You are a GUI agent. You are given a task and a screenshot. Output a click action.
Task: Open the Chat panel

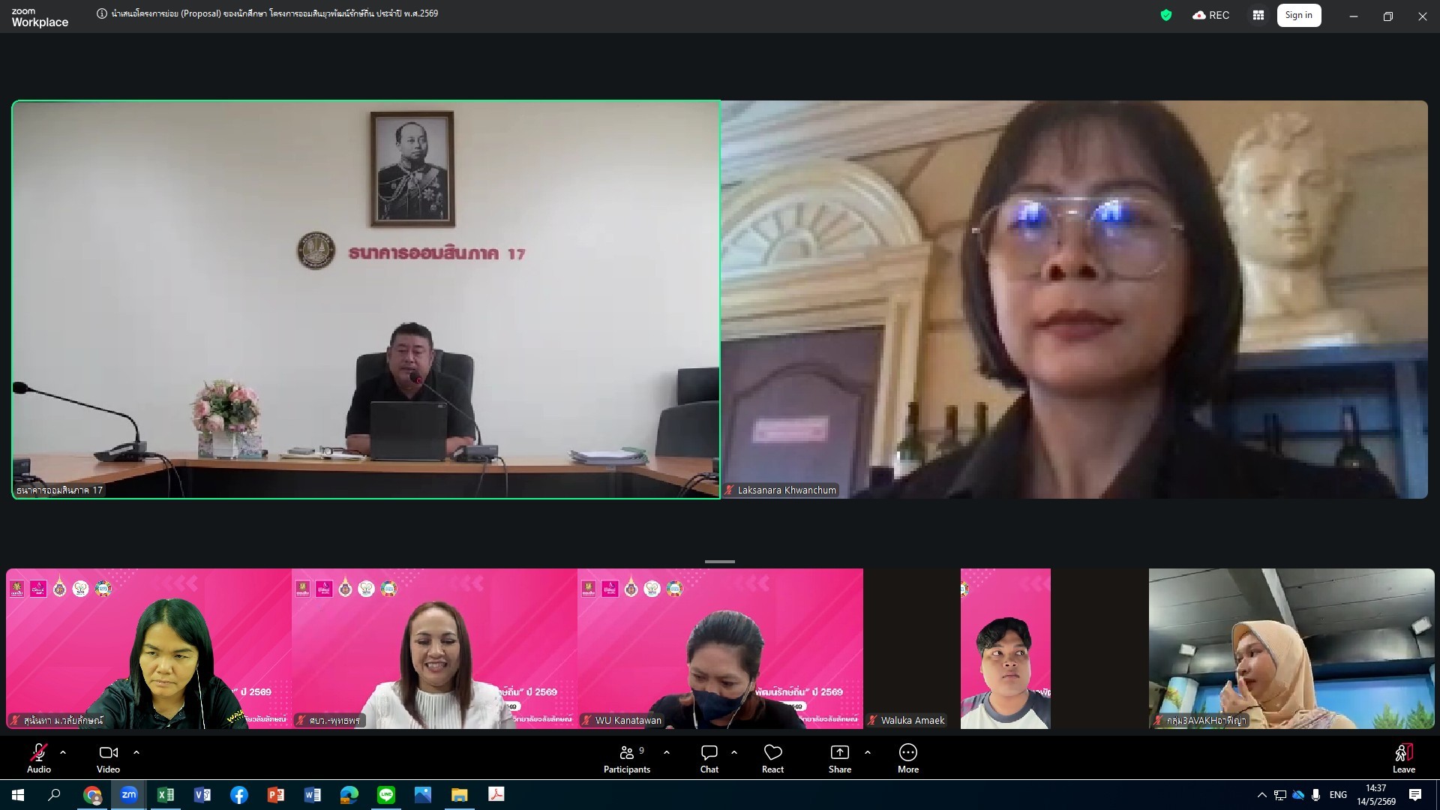709,758
